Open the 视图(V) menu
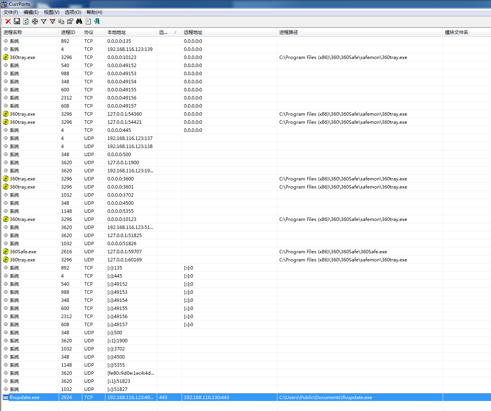Screen dimensions: 491x411 [51, 12]
